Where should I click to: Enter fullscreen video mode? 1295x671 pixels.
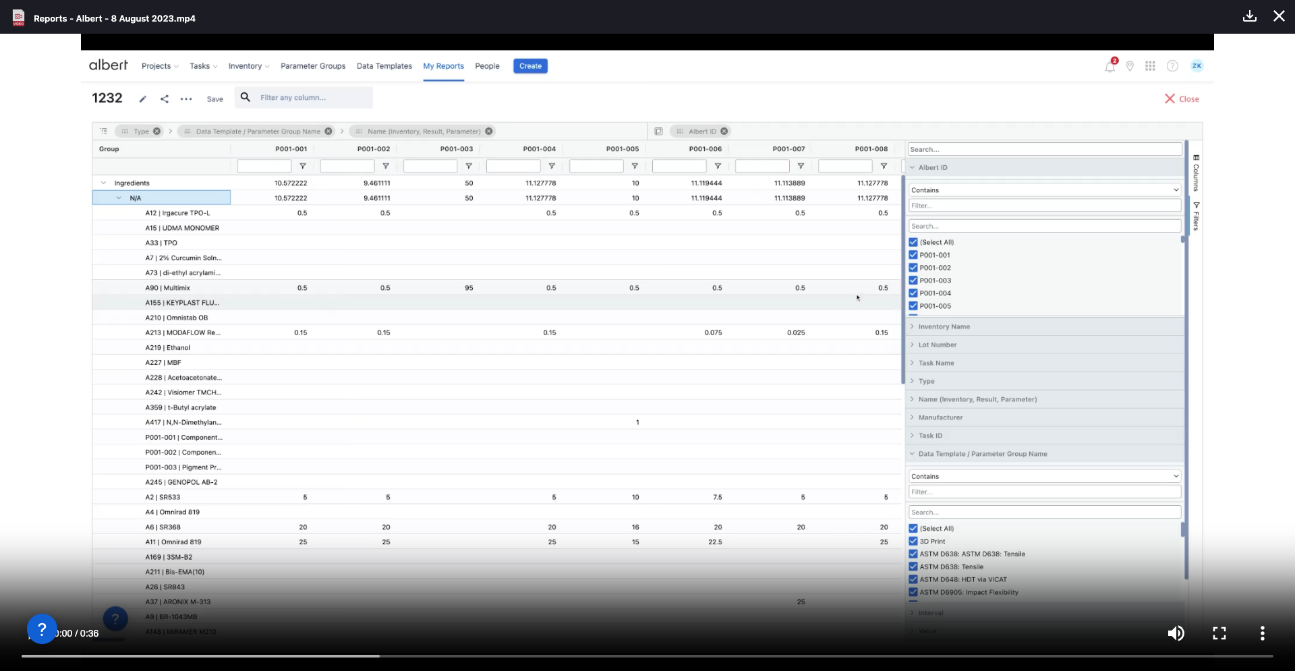pos(1219,633)
